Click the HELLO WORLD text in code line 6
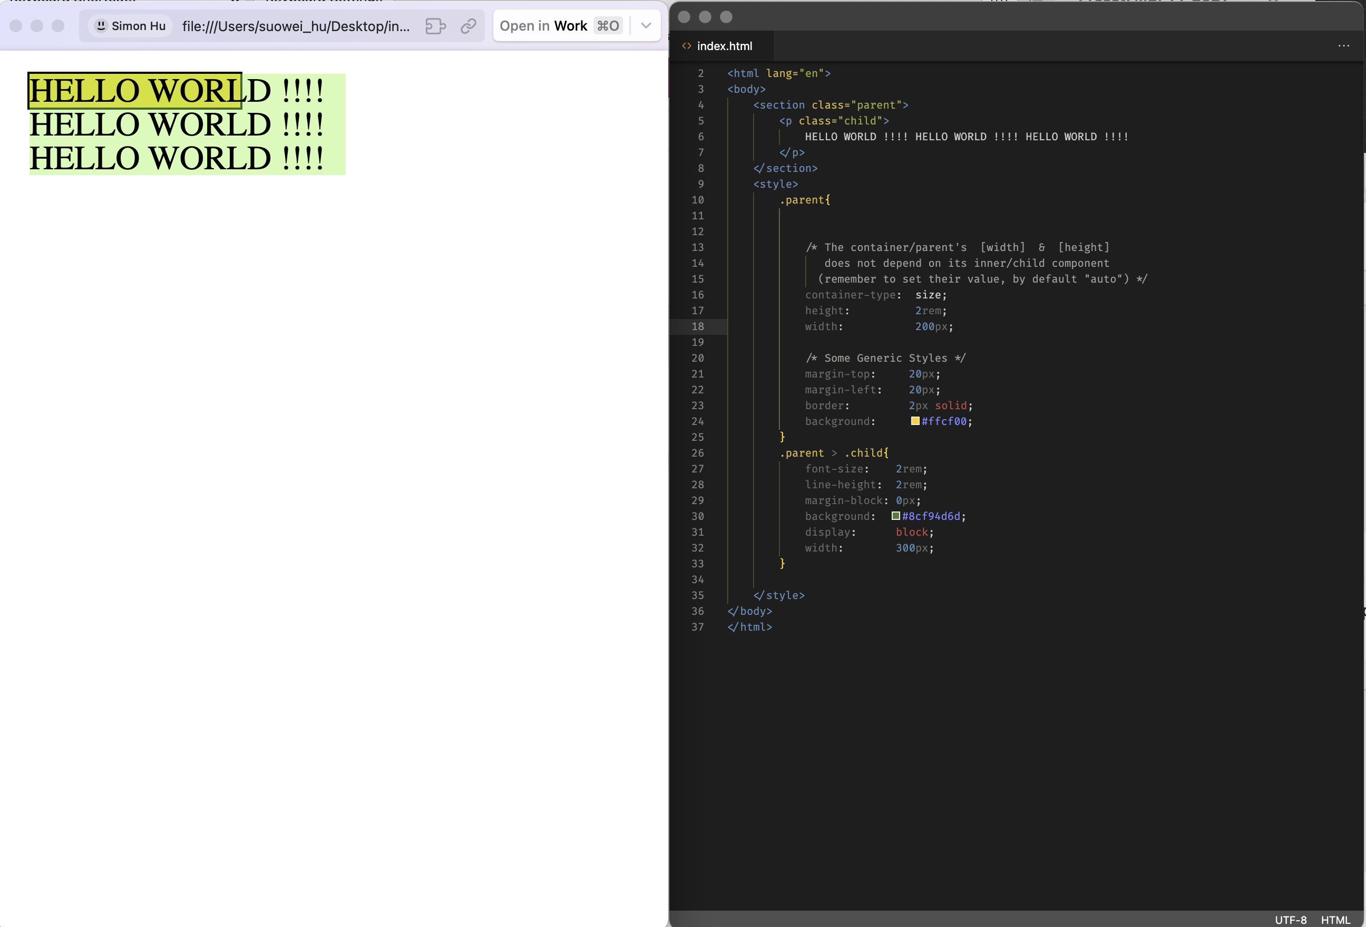Screen dimensions: 1366x927 tap(967, 137)
